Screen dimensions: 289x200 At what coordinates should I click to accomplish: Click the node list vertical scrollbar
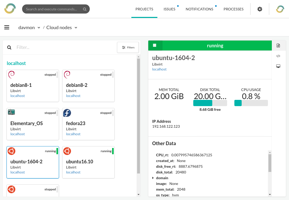[139, 116]
